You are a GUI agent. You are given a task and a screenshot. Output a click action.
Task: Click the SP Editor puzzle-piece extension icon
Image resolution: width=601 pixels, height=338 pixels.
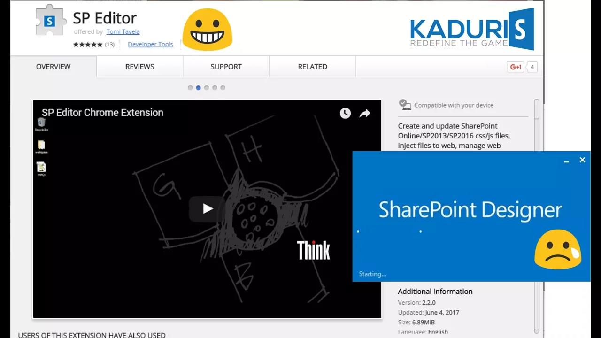point(51,20)
